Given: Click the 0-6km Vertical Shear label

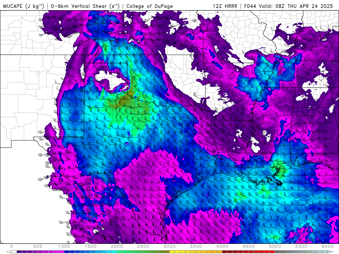Looking at the screenshot, I should [85, 6].
